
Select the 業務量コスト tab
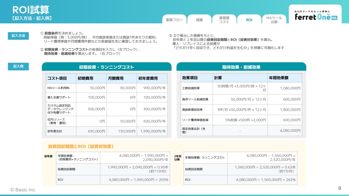pyautogui.click(x=224, y=20)
